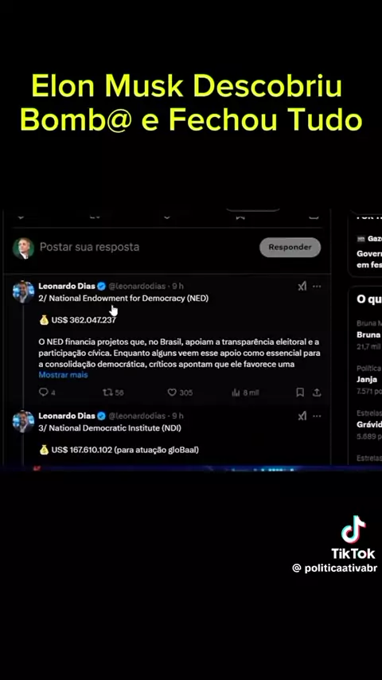
Task: Click the @leonardodias handle on NDI tweet
Action: point(137,416)
